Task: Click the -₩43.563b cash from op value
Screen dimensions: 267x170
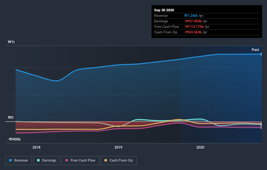Action: point(193,32)
